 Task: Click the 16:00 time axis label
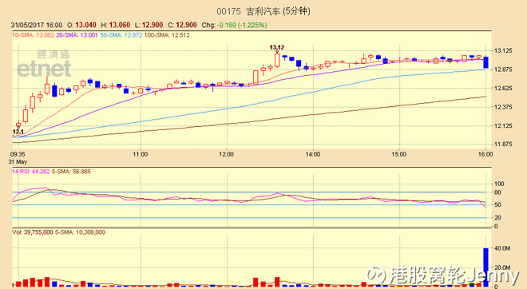485,154
